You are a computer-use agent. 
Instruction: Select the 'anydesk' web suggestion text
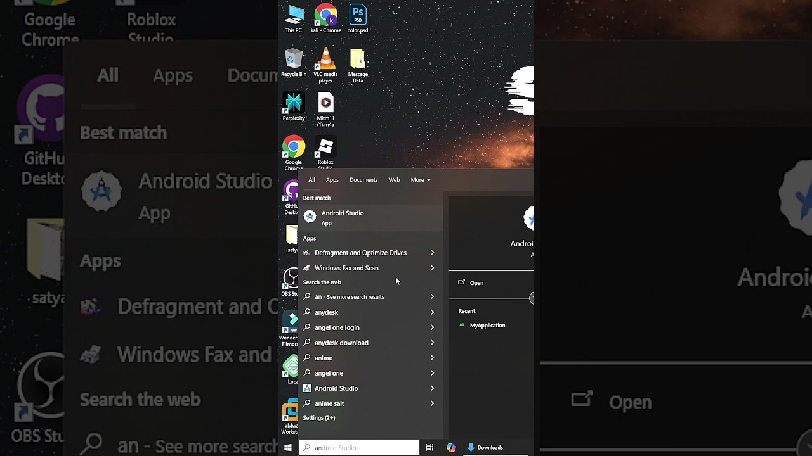[x=327, y=312]
